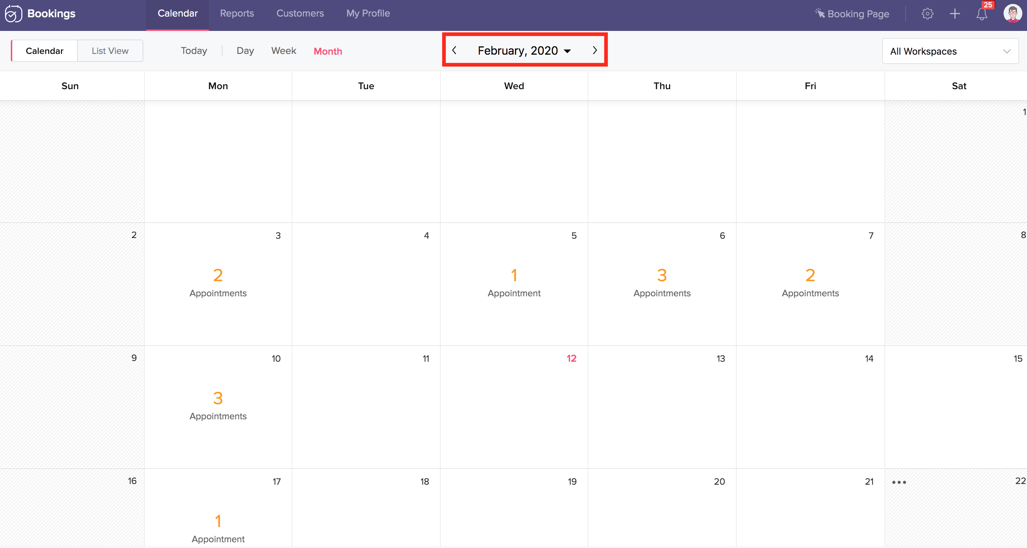This screenshot has width=1027, height=548.
Task: Switch to Week view
Action: click(283, 51)
